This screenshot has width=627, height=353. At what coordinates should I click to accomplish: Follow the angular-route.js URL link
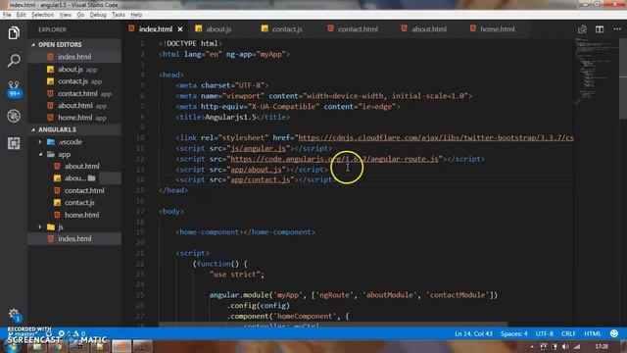coord(334,159)
